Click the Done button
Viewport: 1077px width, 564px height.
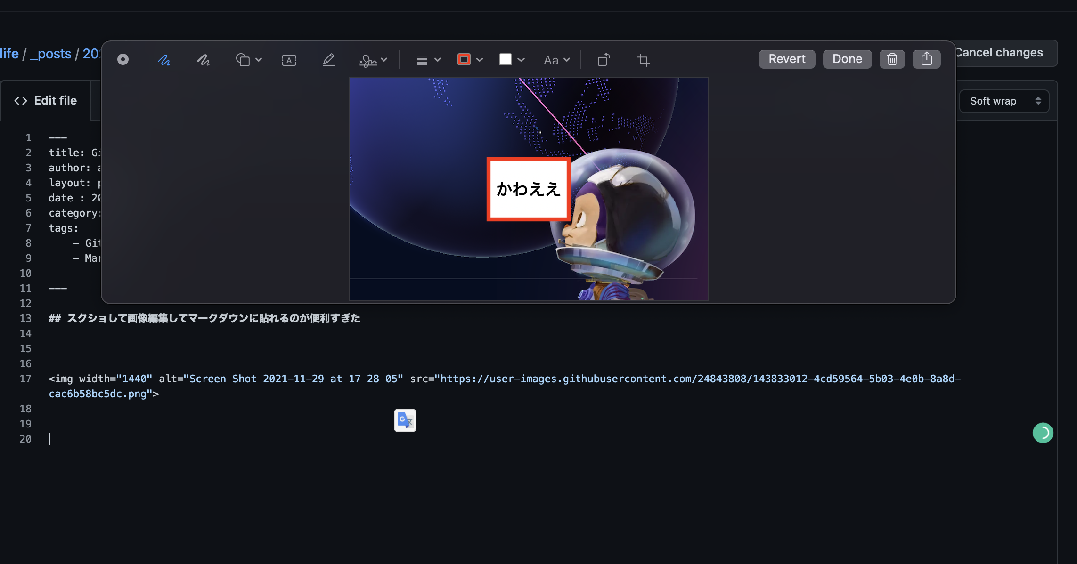(847, 59)
